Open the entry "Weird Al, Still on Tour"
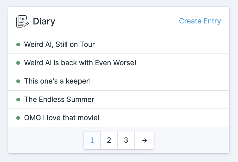 click(59, 45)
